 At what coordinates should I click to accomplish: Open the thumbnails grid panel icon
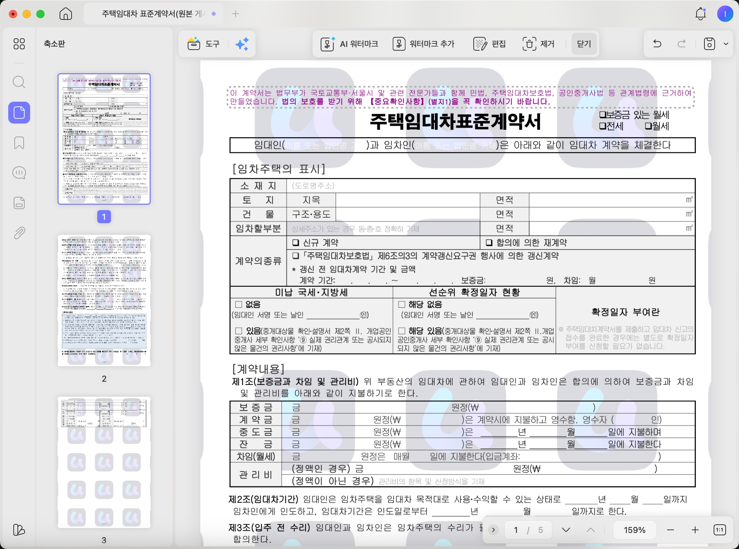19,44
